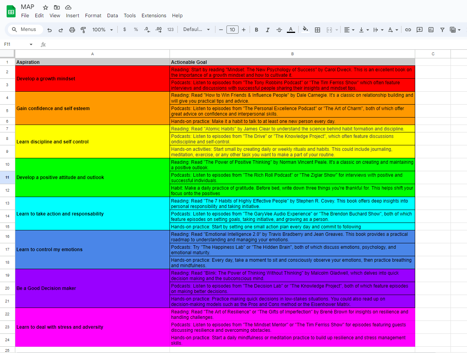
Task: Select the 'Aspiration' header cell
Action: (92, 62)
